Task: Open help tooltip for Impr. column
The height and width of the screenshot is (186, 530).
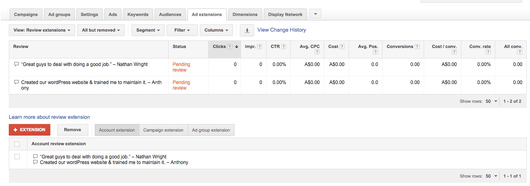Action: 259,47
